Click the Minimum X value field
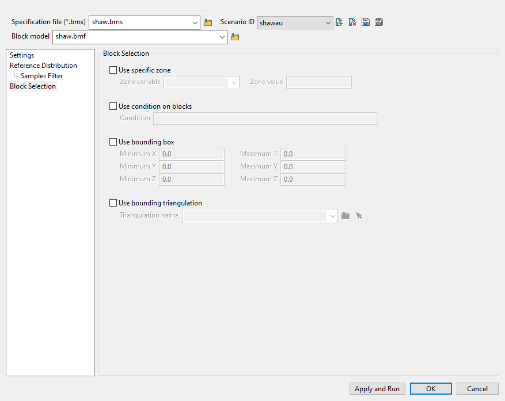505x401 pixels. (x=192, y=154)
